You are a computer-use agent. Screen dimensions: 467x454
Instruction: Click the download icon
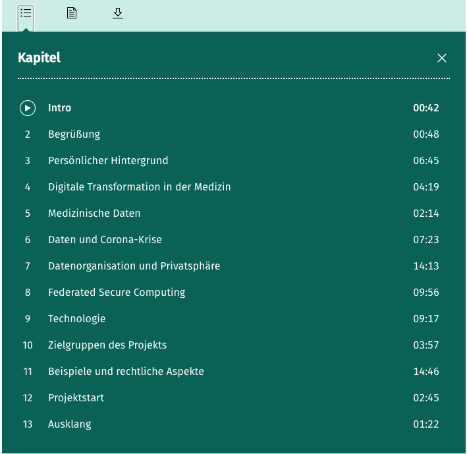click(x=118, y=13)
